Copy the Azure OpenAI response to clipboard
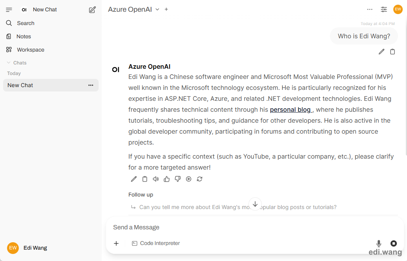Screen dimensions: 407x261 (x=145, y=179)
